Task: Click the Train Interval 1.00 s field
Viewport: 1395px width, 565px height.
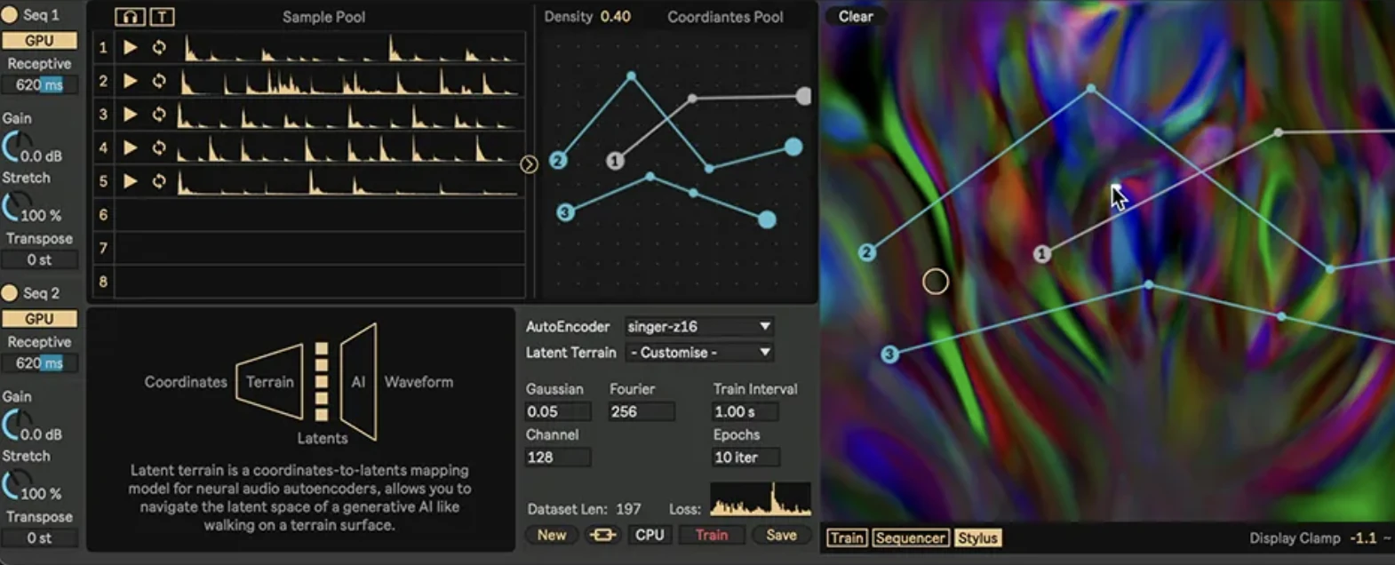Action: (745, 411)
